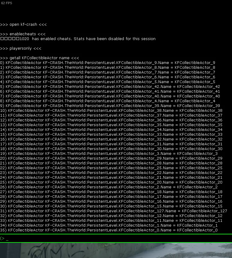Screen dimensions: 232x258
Task: Select the 'getall KFCollectibleActor name' command line
Action: 40,58
